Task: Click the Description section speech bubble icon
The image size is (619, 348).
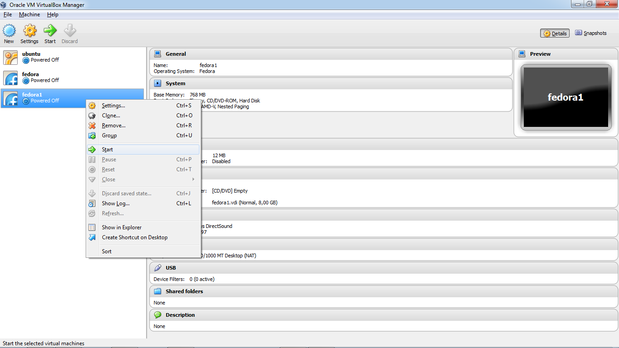Action: point(158,315)
